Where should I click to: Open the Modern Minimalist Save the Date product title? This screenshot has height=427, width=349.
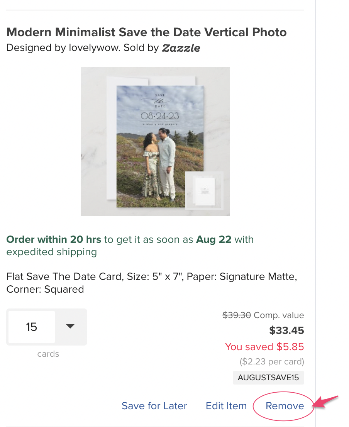click(147, 32)
